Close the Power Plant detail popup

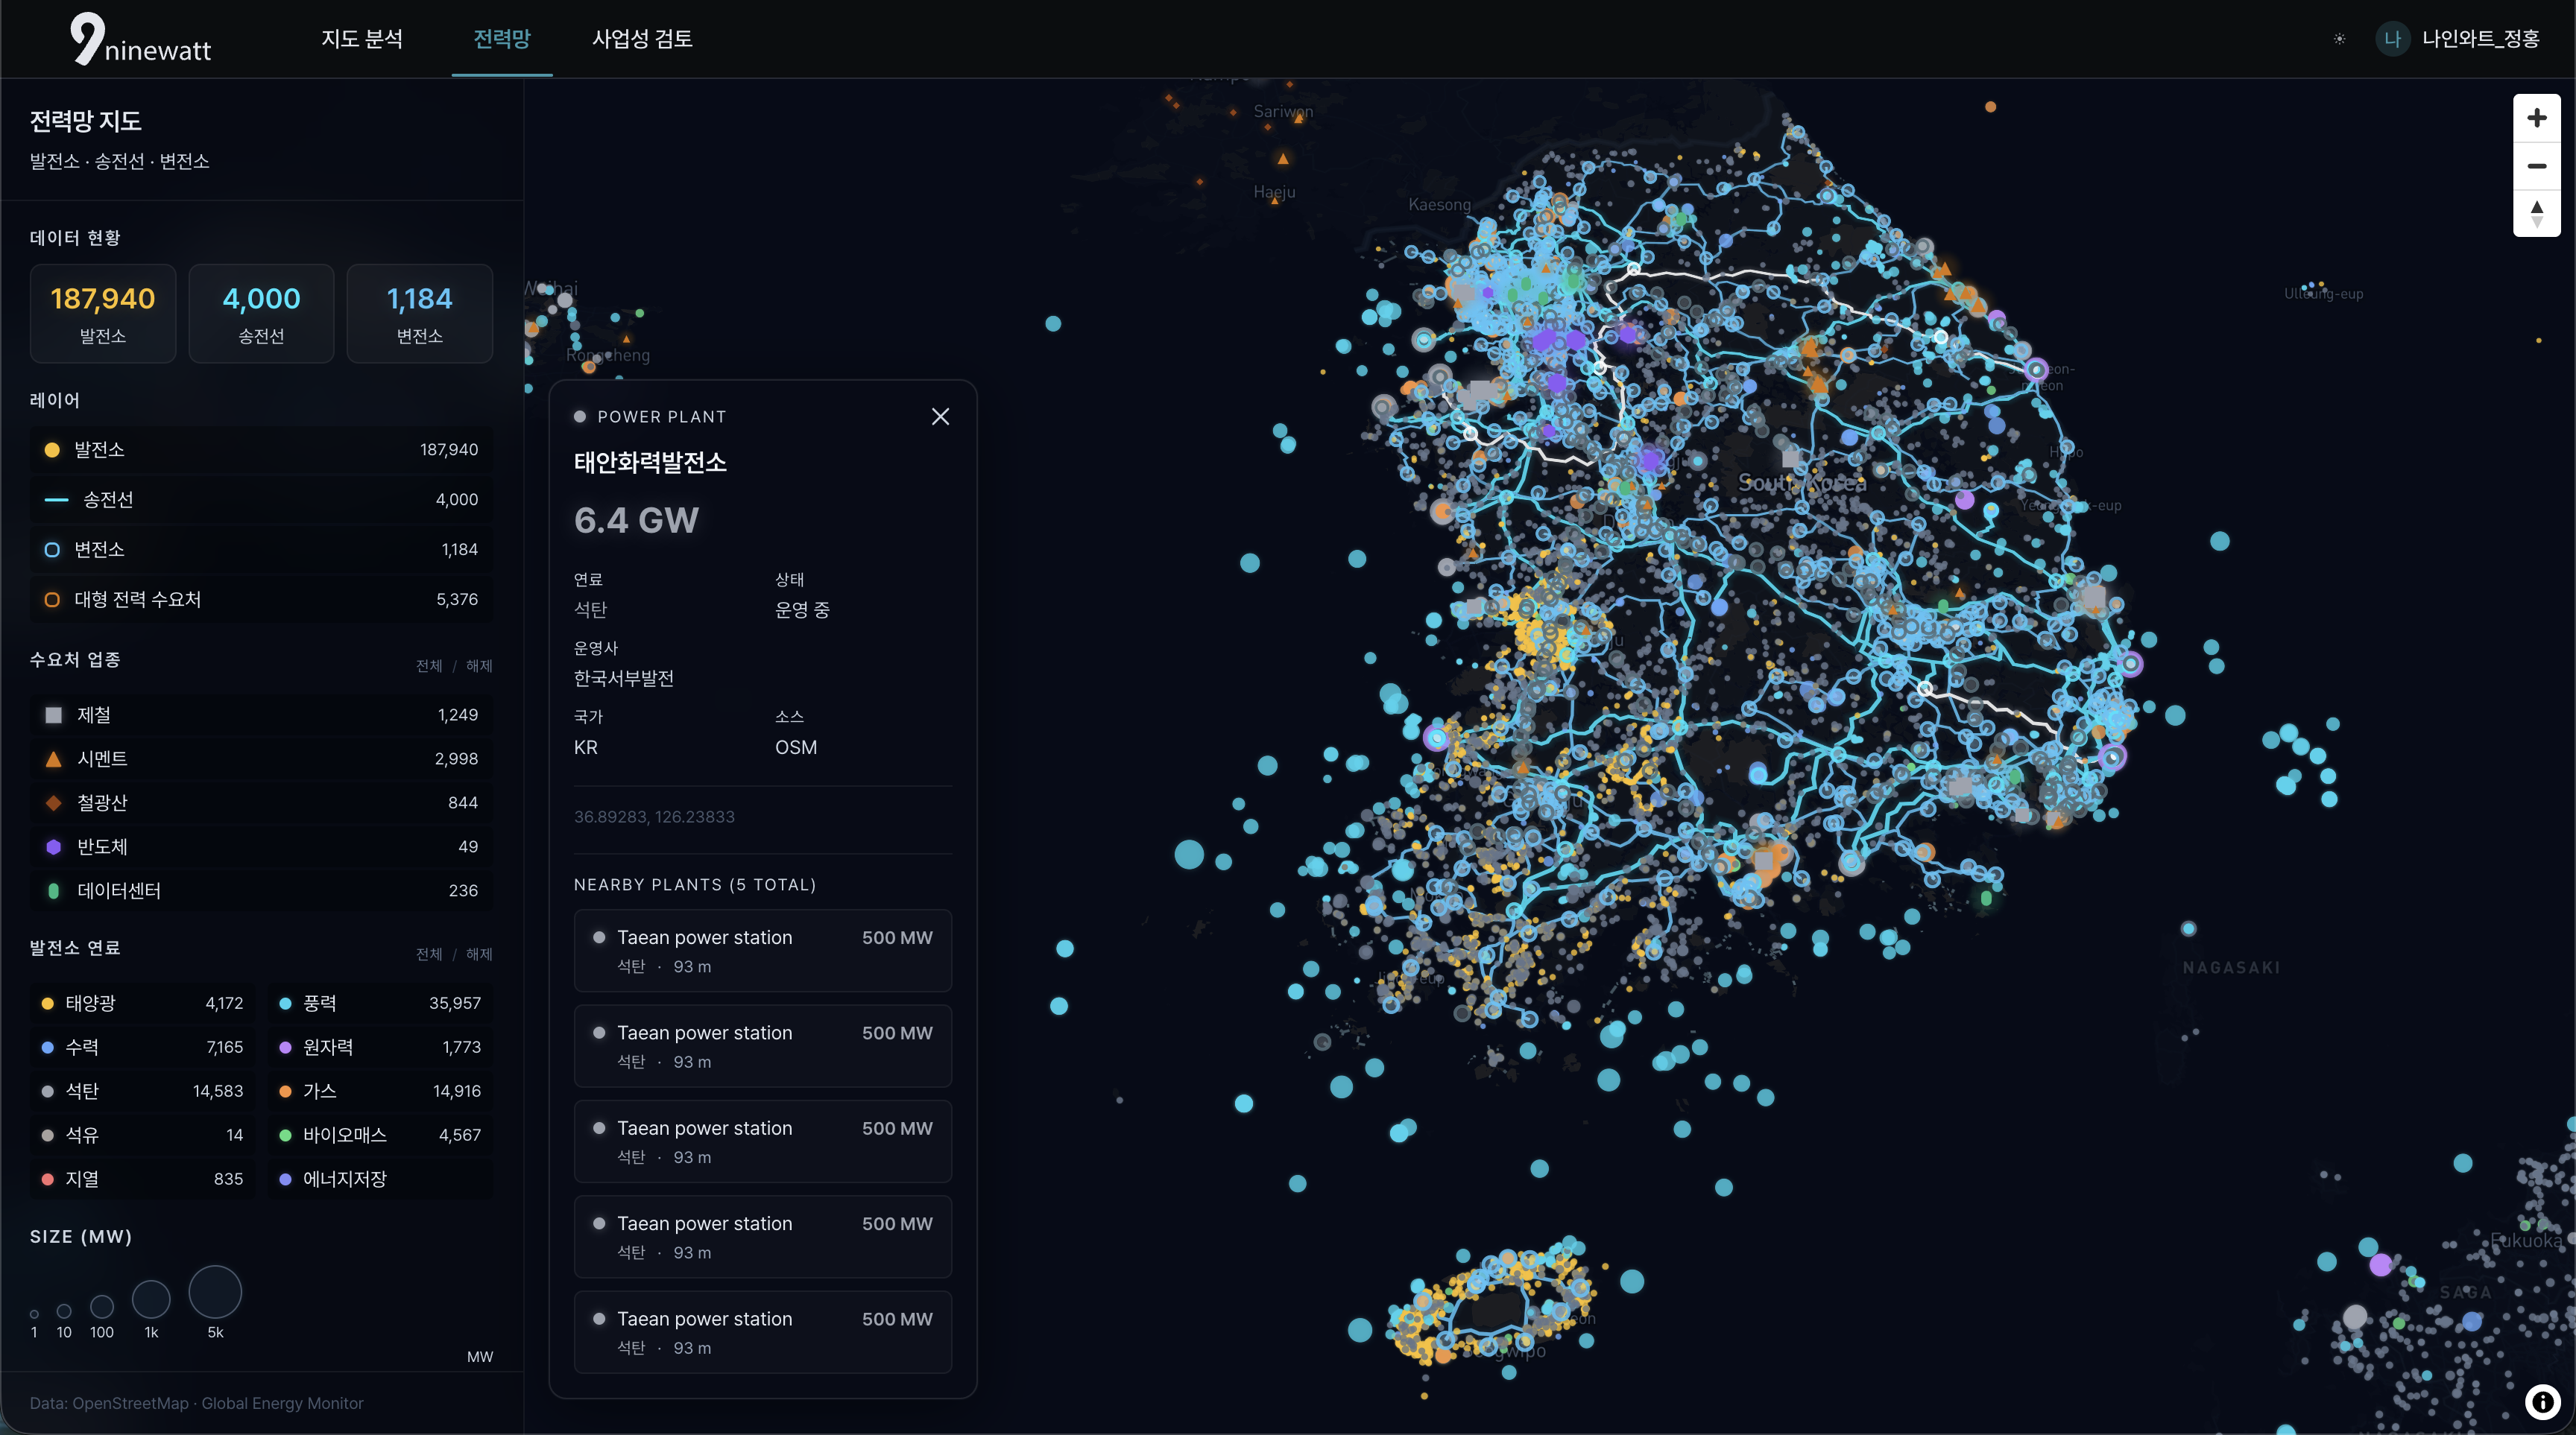940,416
